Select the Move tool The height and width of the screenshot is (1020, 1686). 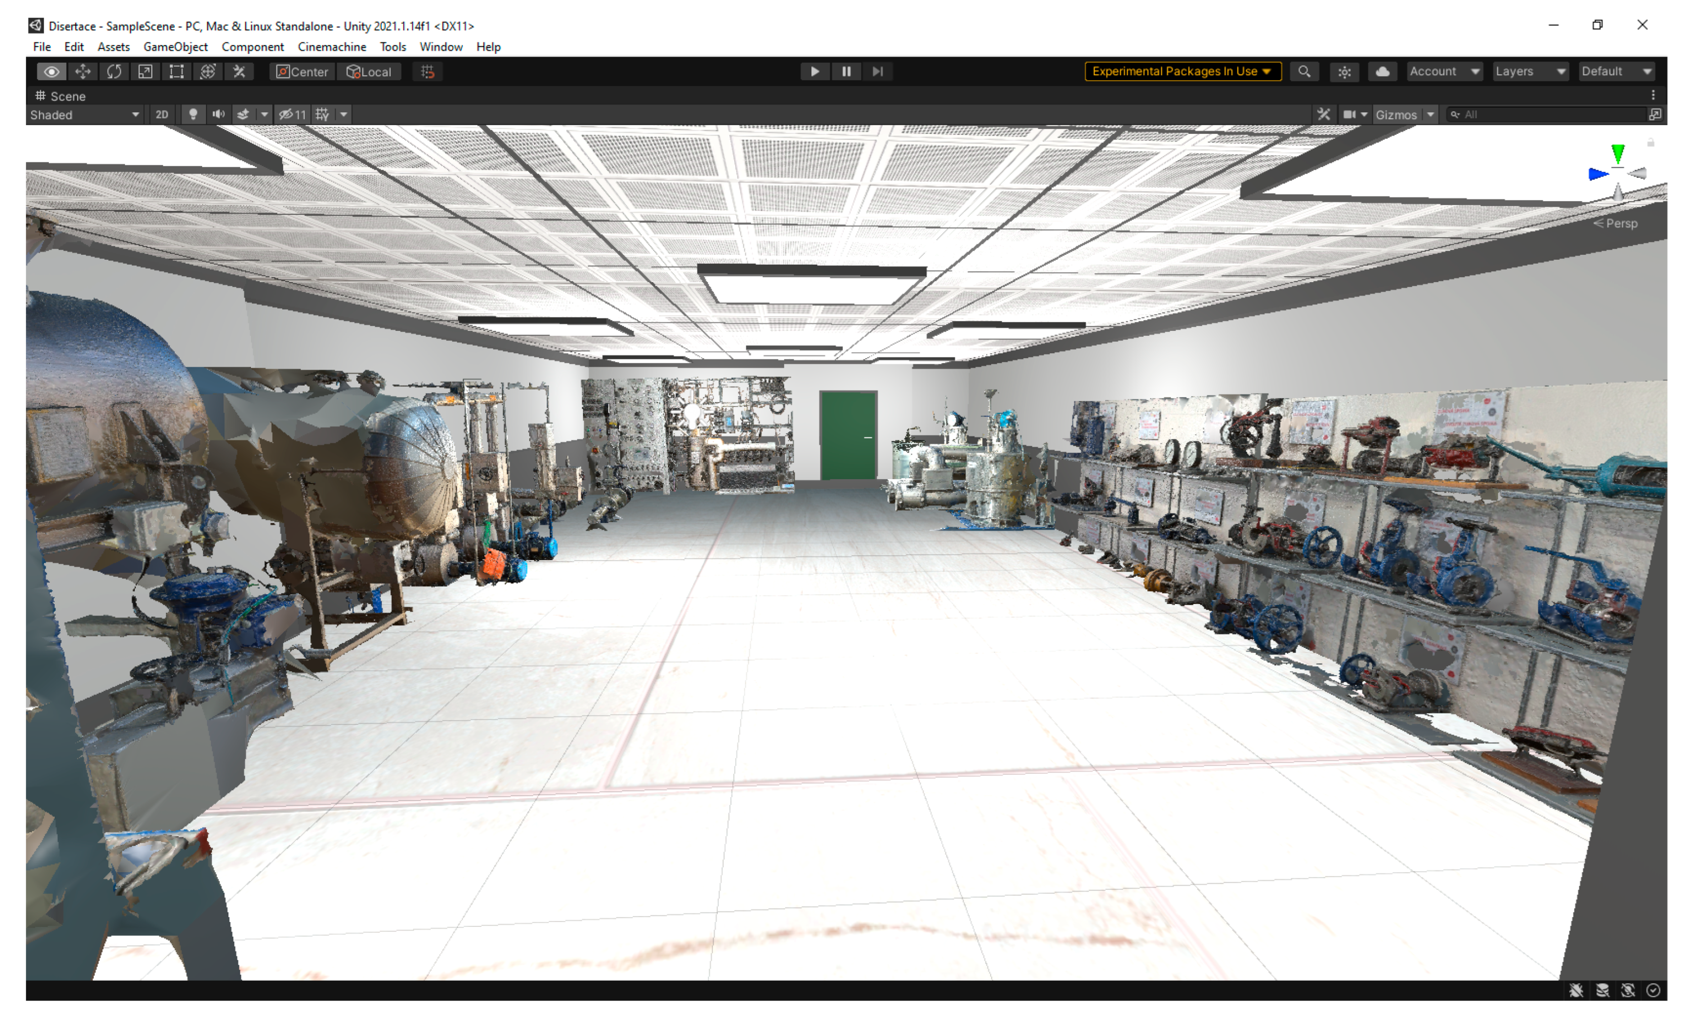pyautogui.click(x=83, y=72)
